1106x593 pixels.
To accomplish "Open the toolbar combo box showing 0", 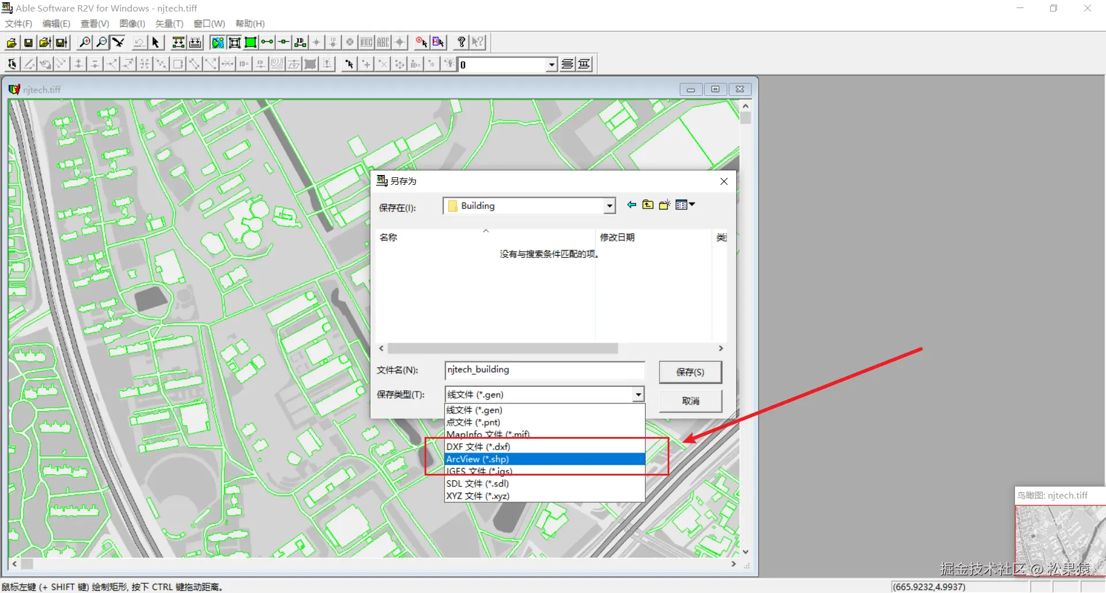I will click(552, 64).
